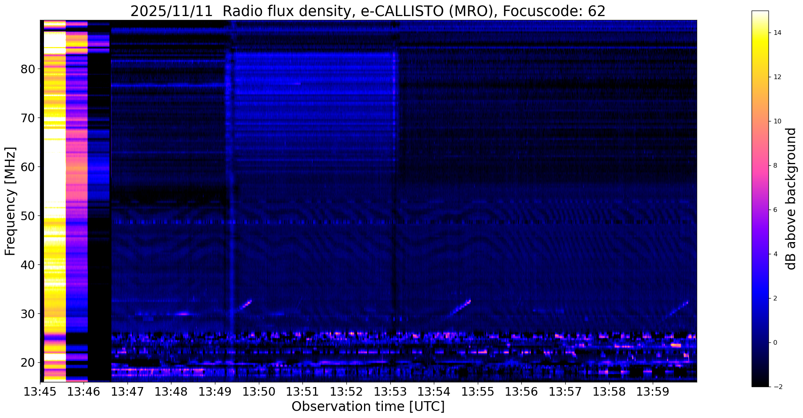Click the 13:54 time tick label
This screenshot has width=803, height=418.
[434, 391]
